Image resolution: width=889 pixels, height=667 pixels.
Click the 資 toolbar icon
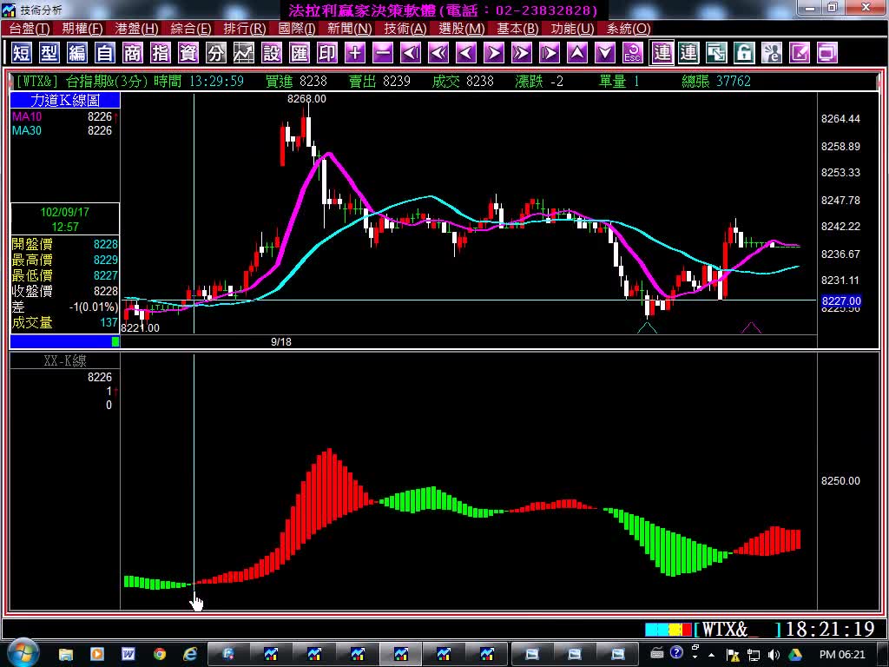pos(188,53)
